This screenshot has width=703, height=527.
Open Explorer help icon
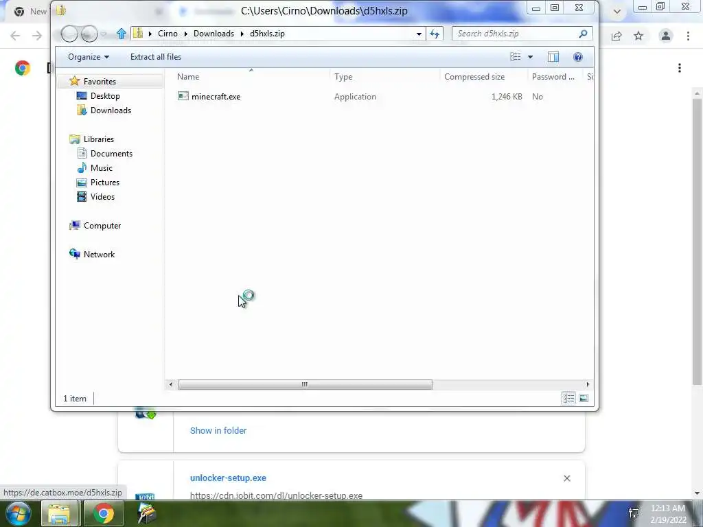578,57
